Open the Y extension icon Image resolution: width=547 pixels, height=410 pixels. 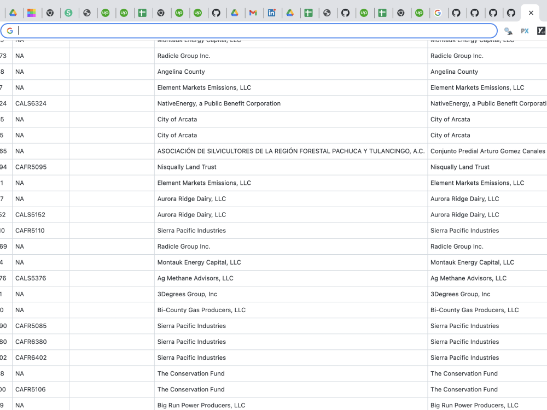pyautogui.click(x=541, y=31)
